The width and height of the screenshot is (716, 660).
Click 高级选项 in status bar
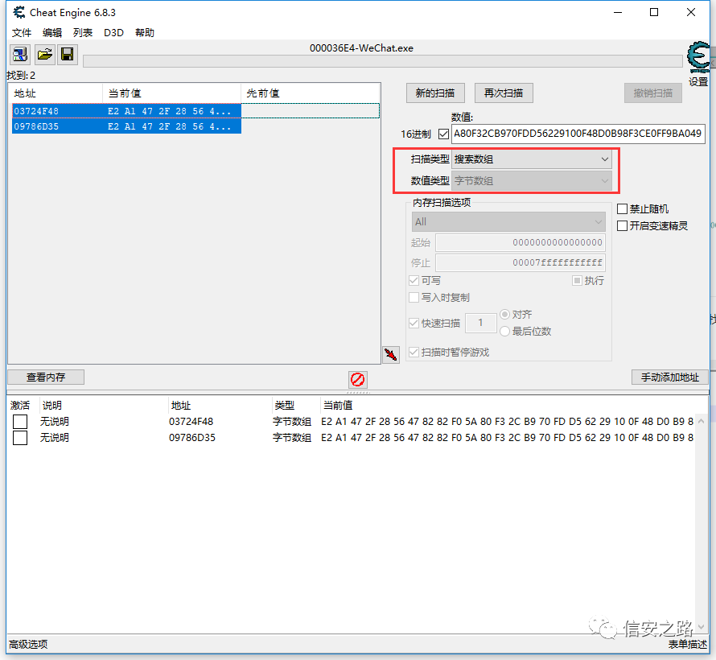(x=28, y=645)
